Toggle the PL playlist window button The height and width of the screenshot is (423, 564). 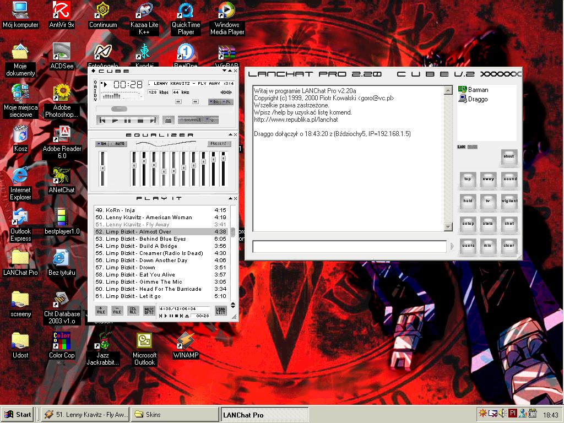pyautogui.click(x=228, y=102)
